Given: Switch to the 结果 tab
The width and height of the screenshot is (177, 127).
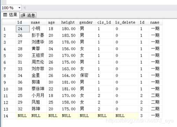Looking at the screenshot, I should tap(10, 15).
